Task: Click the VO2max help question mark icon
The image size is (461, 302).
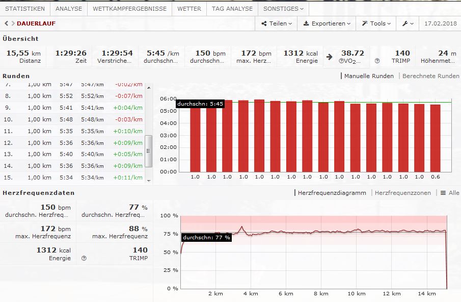Action: pos(341,61)
